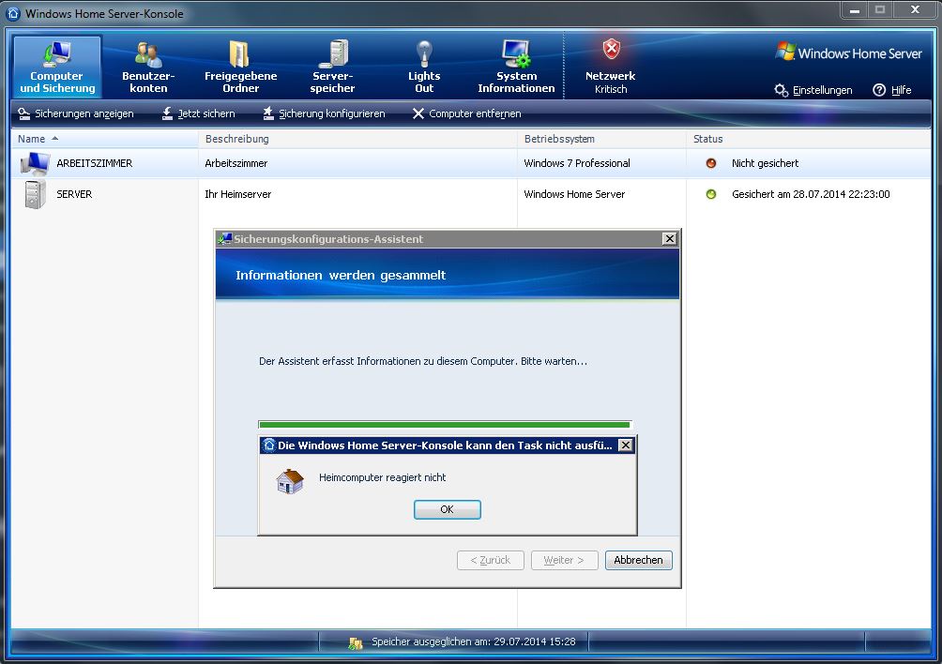Screen dimensions: 942x664
Task: Click 'Speicher ausgeglichen am: 29.07.2014 15:28' text
Action: [474, 641]
